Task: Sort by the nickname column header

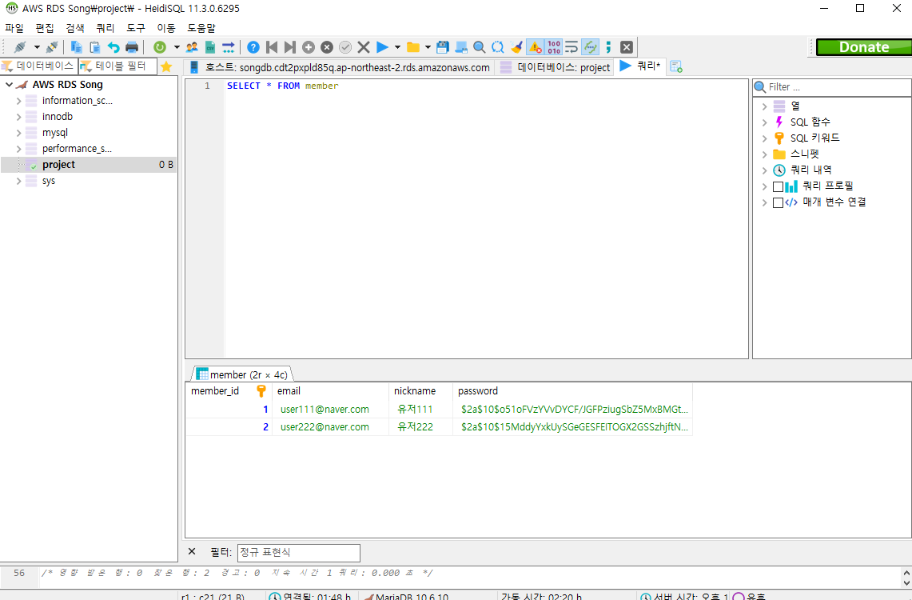Action: coord(420,391)
